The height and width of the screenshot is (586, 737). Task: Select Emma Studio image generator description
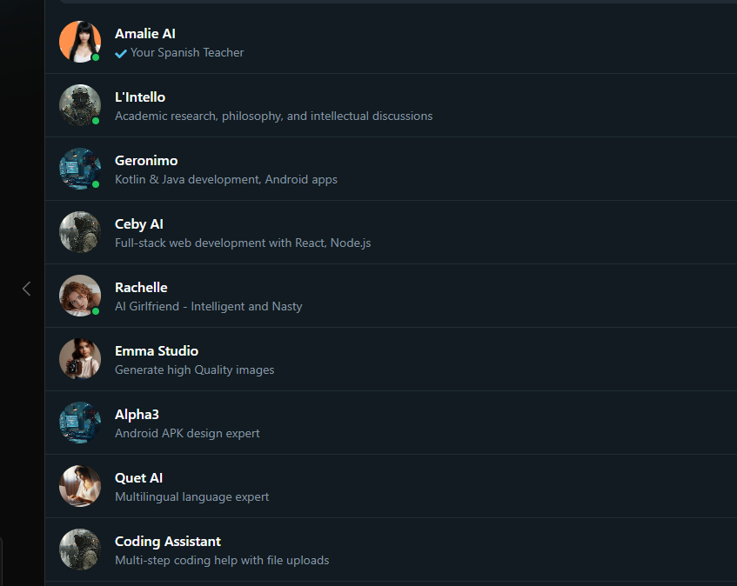point(195,370)
